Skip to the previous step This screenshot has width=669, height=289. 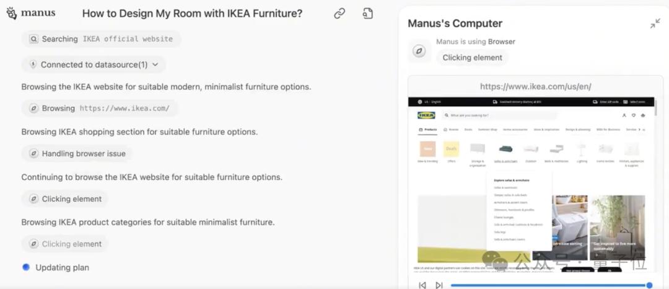click(422, 285)
